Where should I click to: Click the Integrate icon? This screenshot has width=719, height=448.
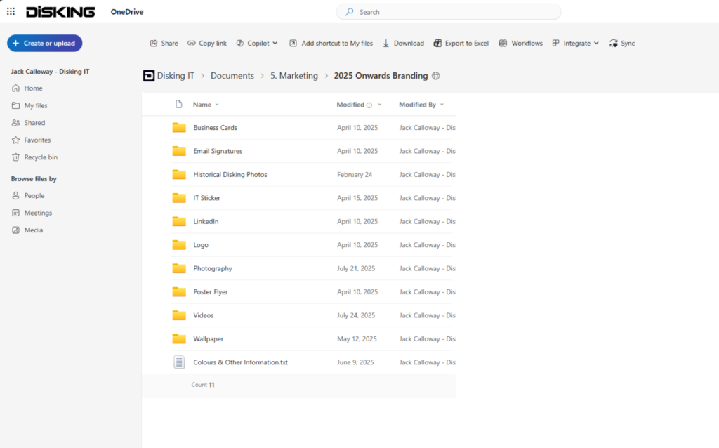click(556, 43)
